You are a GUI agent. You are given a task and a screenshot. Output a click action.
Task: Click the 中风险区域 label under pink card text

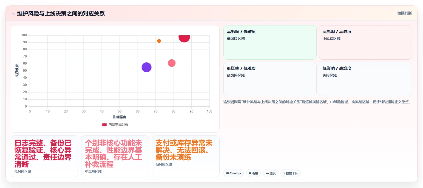93,172
